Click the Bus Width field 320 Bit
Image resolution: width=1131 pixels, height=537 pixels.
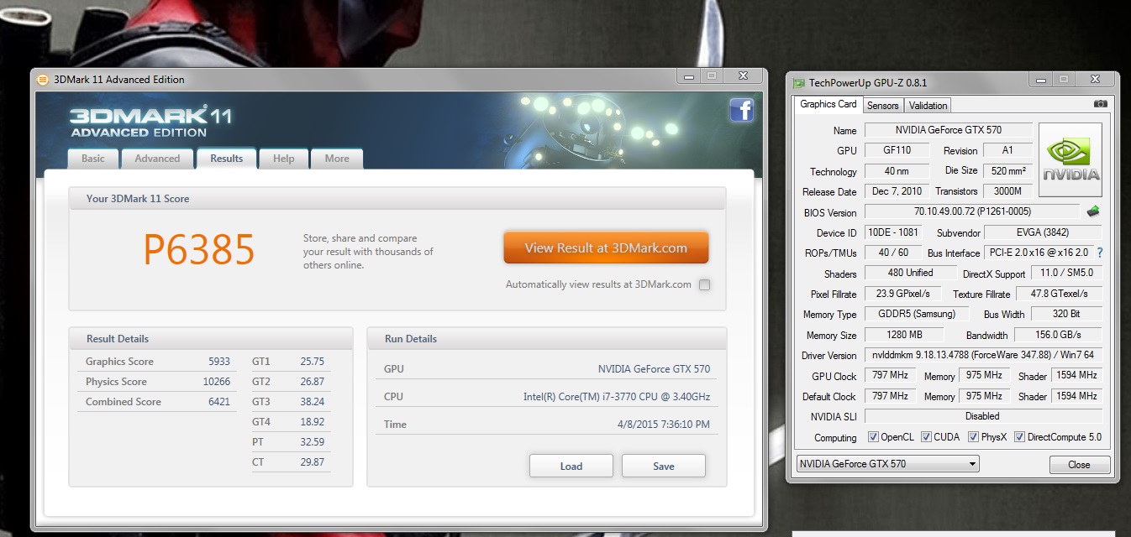click(1066, 314)
